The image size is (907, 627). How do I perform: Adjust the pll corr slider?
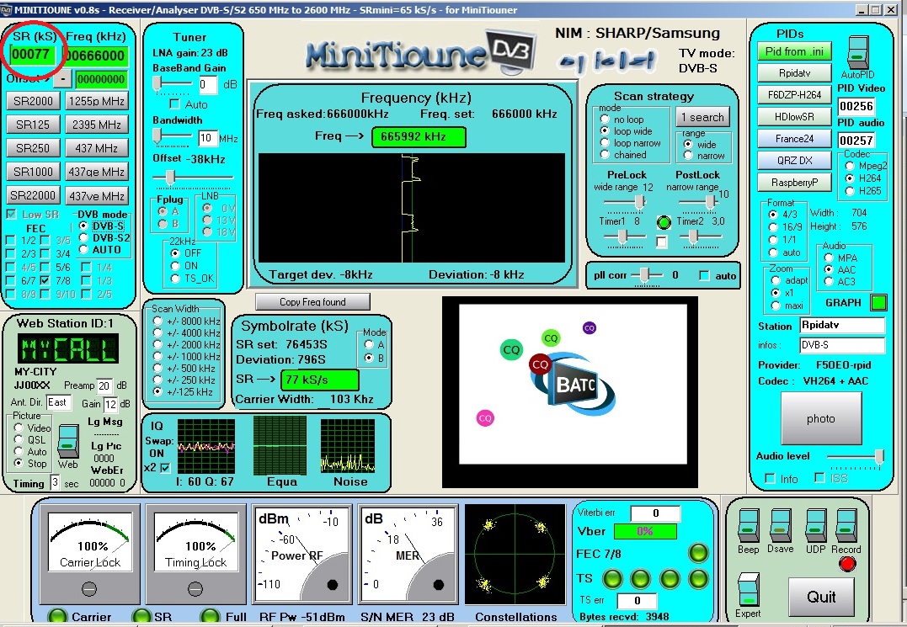[x=646, y=276]
